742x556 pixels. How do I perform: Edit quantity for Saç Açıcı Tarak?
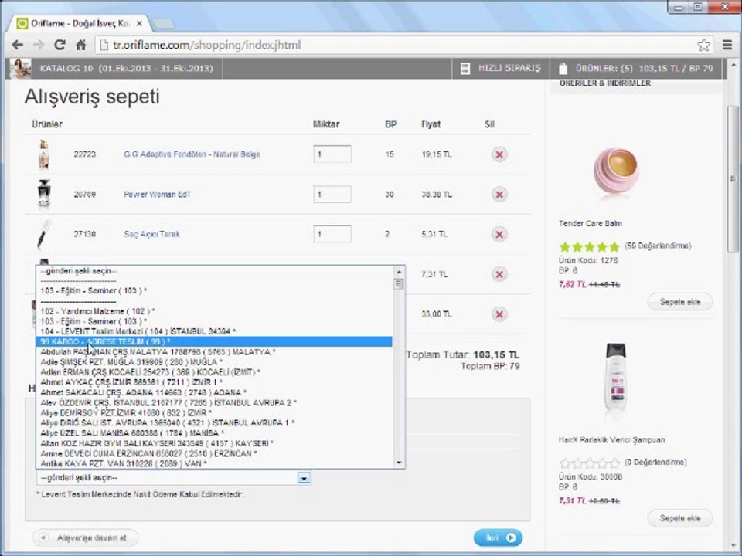click(332, 234)
